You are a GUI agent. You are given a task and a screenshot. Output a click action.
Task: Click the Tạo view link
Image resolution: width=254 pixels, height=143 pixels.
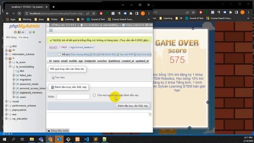[x=58, y=77]
